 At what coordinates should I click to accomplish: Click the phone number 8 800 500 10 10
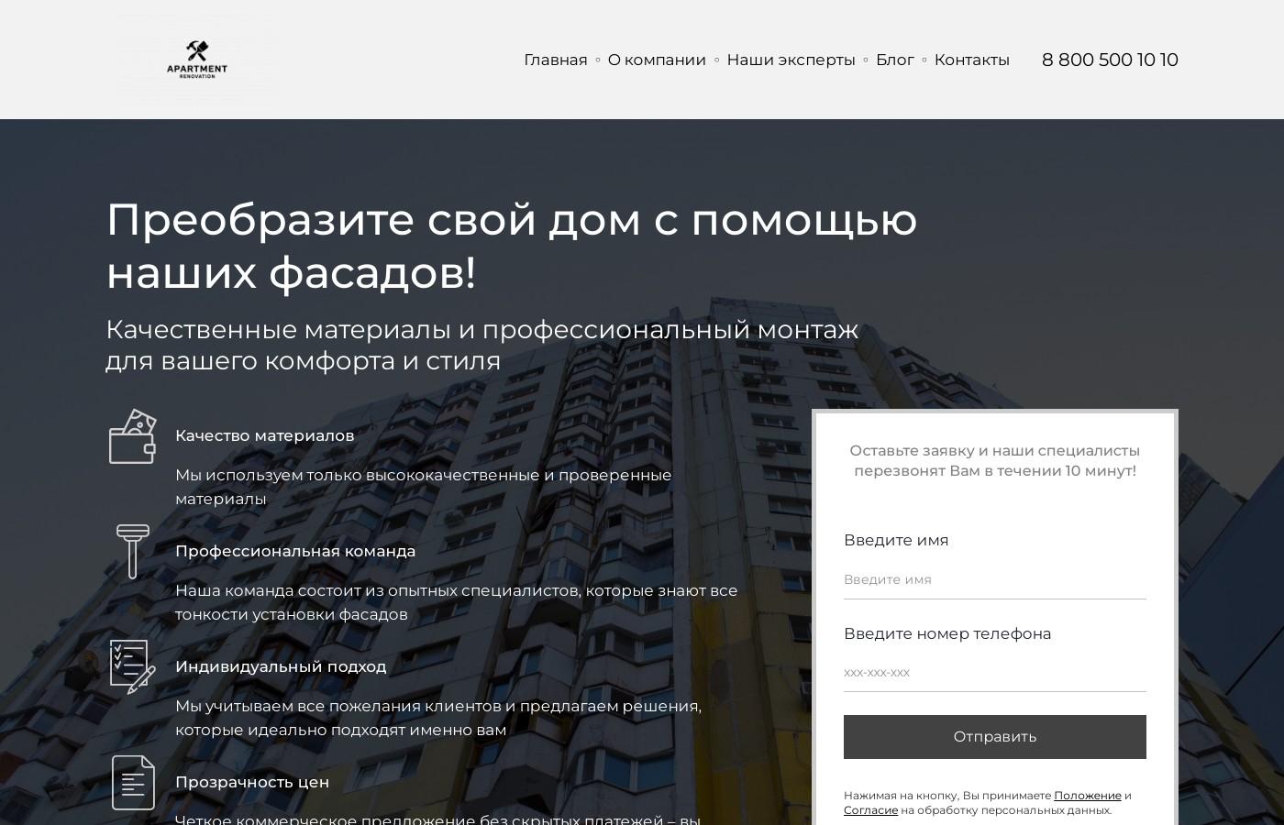[x=1110, y=60]
